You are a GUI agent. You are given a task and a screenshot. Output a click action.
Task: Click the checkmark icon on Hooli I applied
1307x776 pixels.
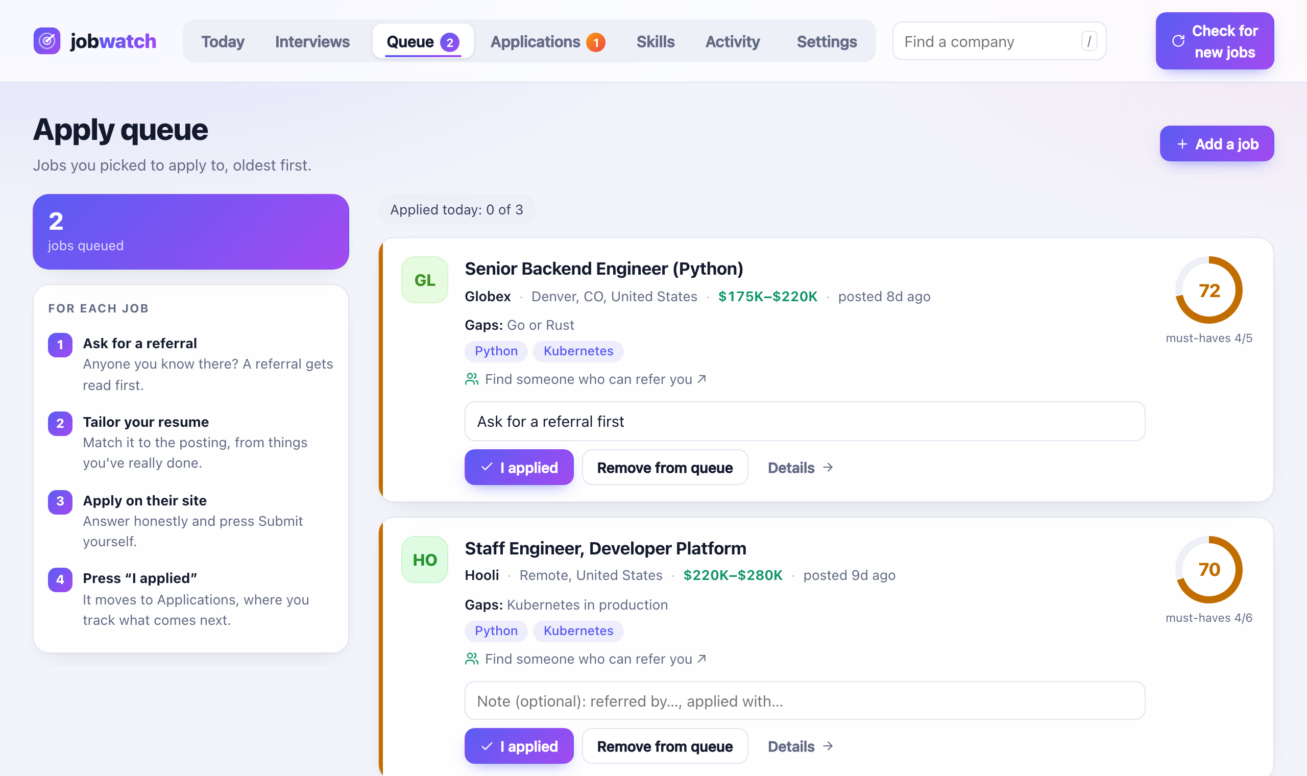coord(487,746)
